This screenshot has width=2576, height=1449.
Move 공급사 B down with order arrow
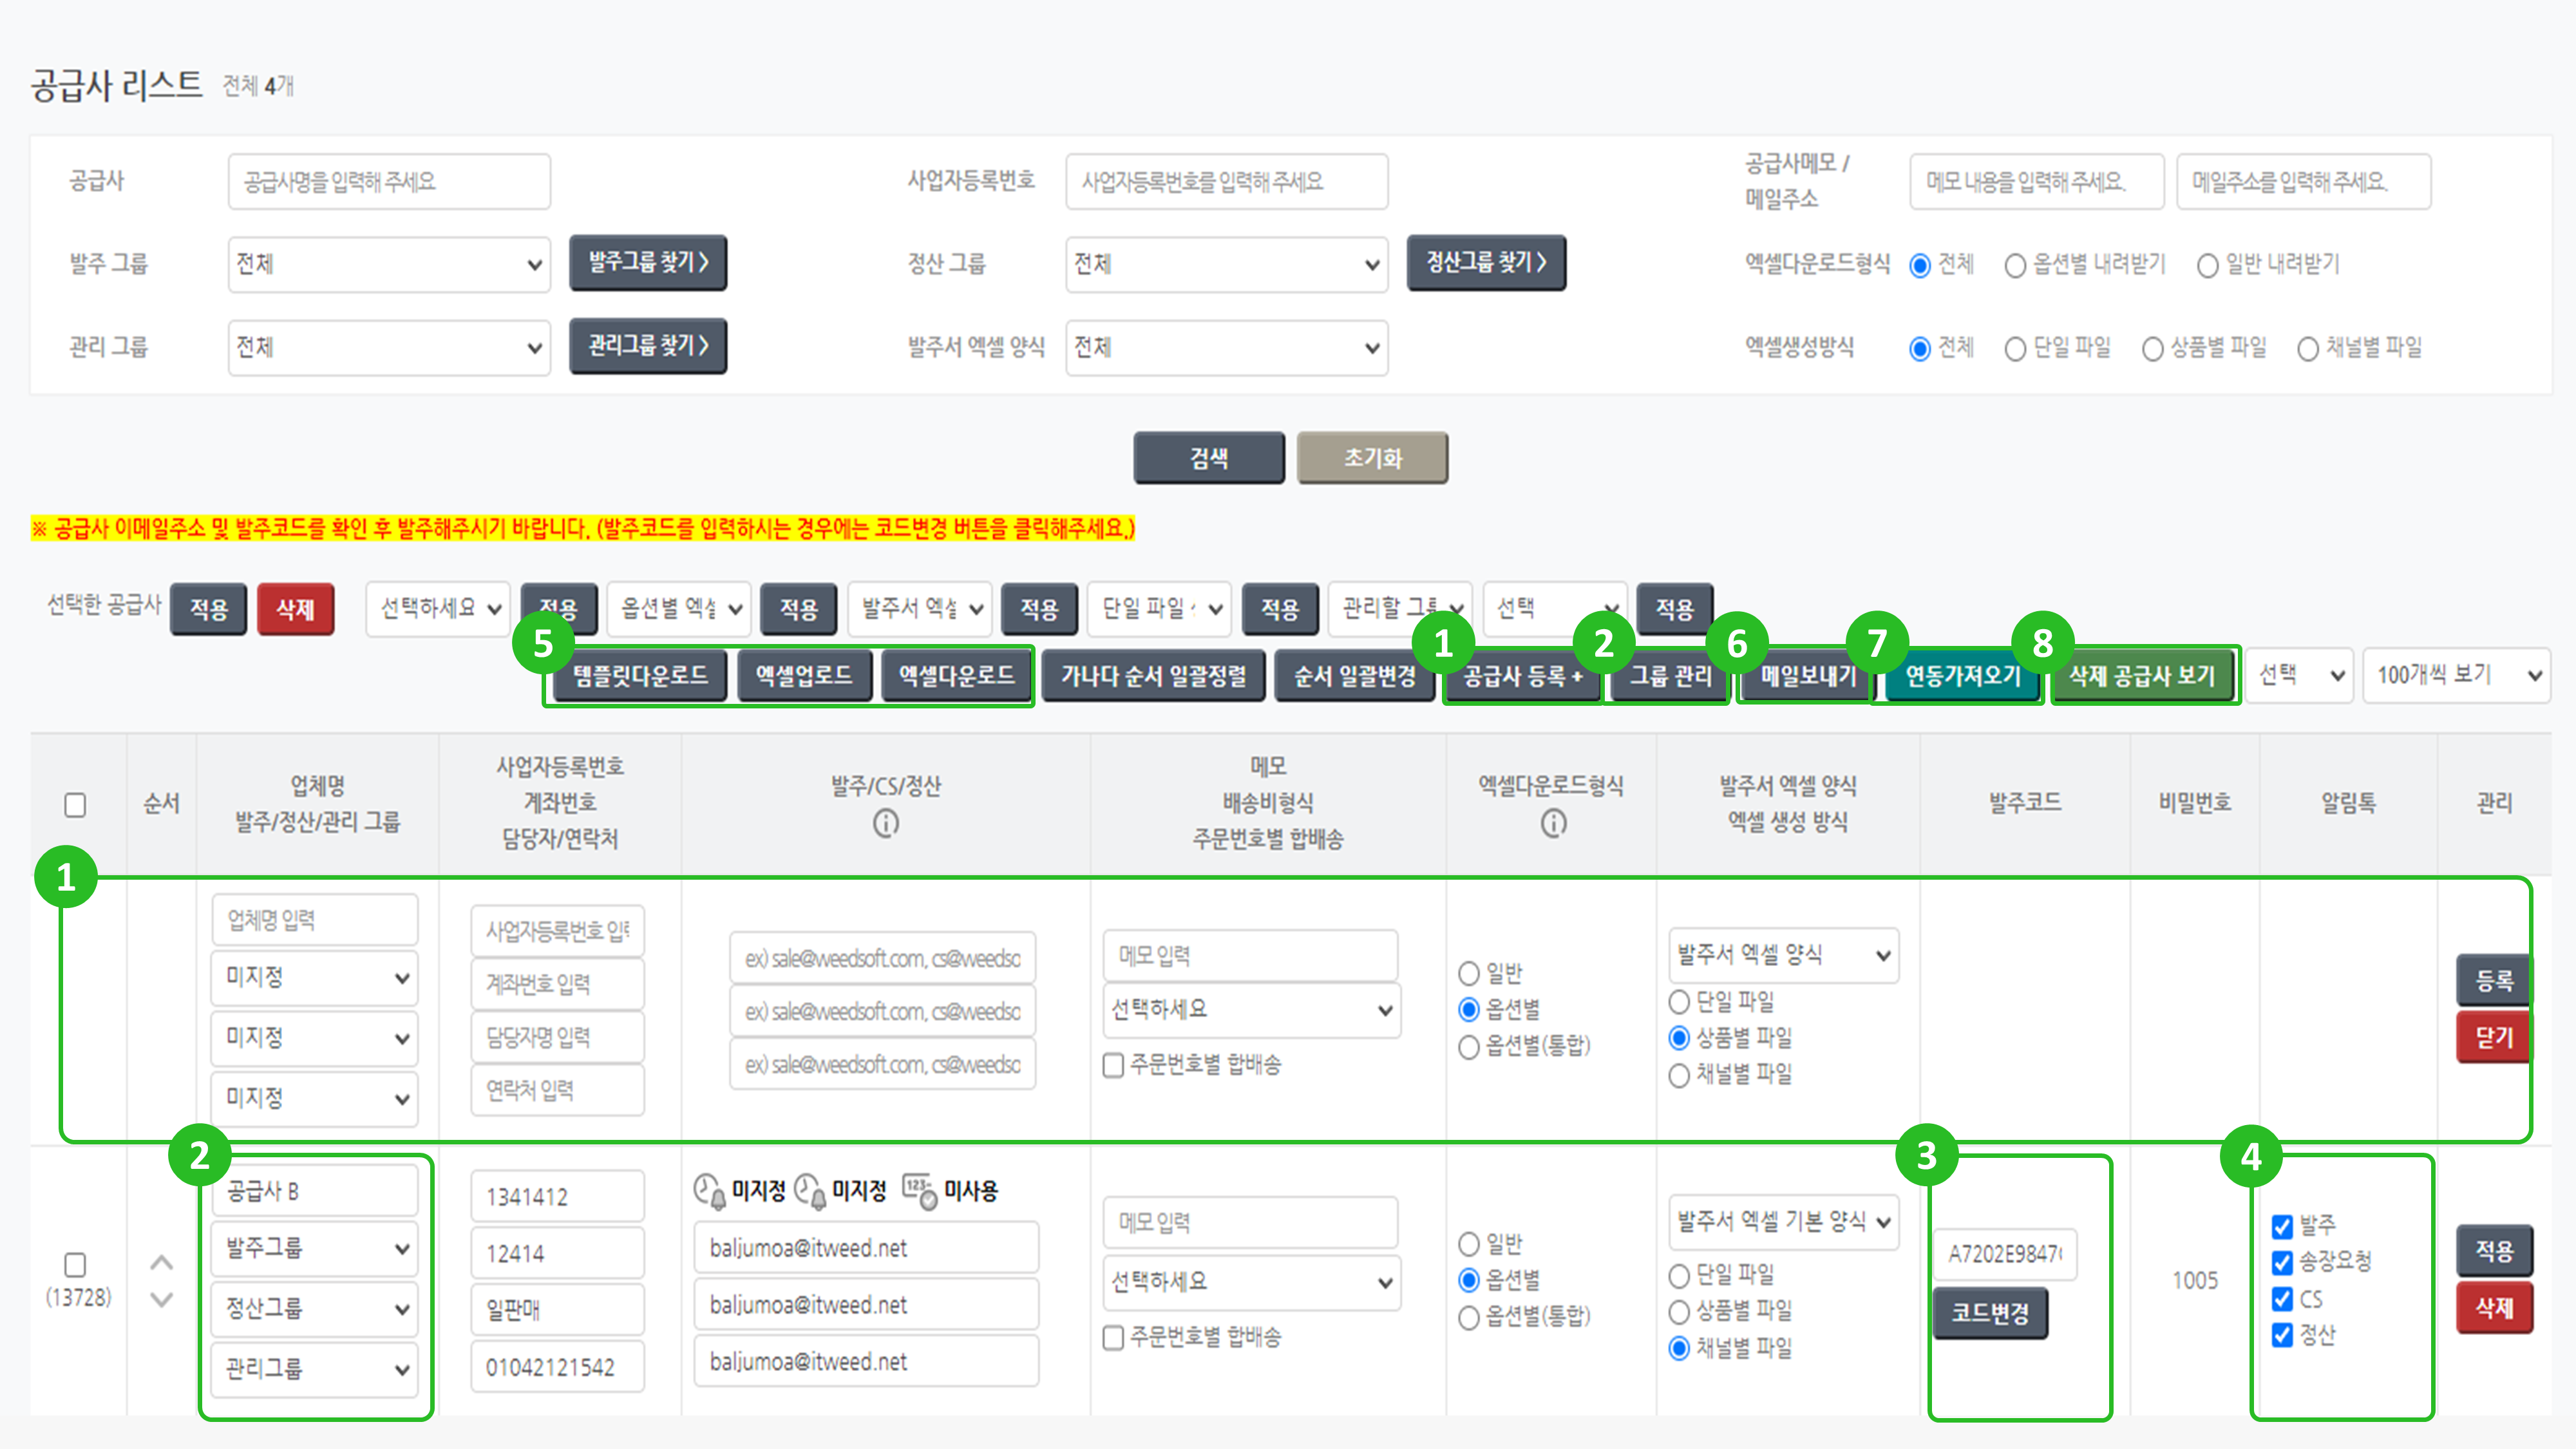pos(161,1299)
